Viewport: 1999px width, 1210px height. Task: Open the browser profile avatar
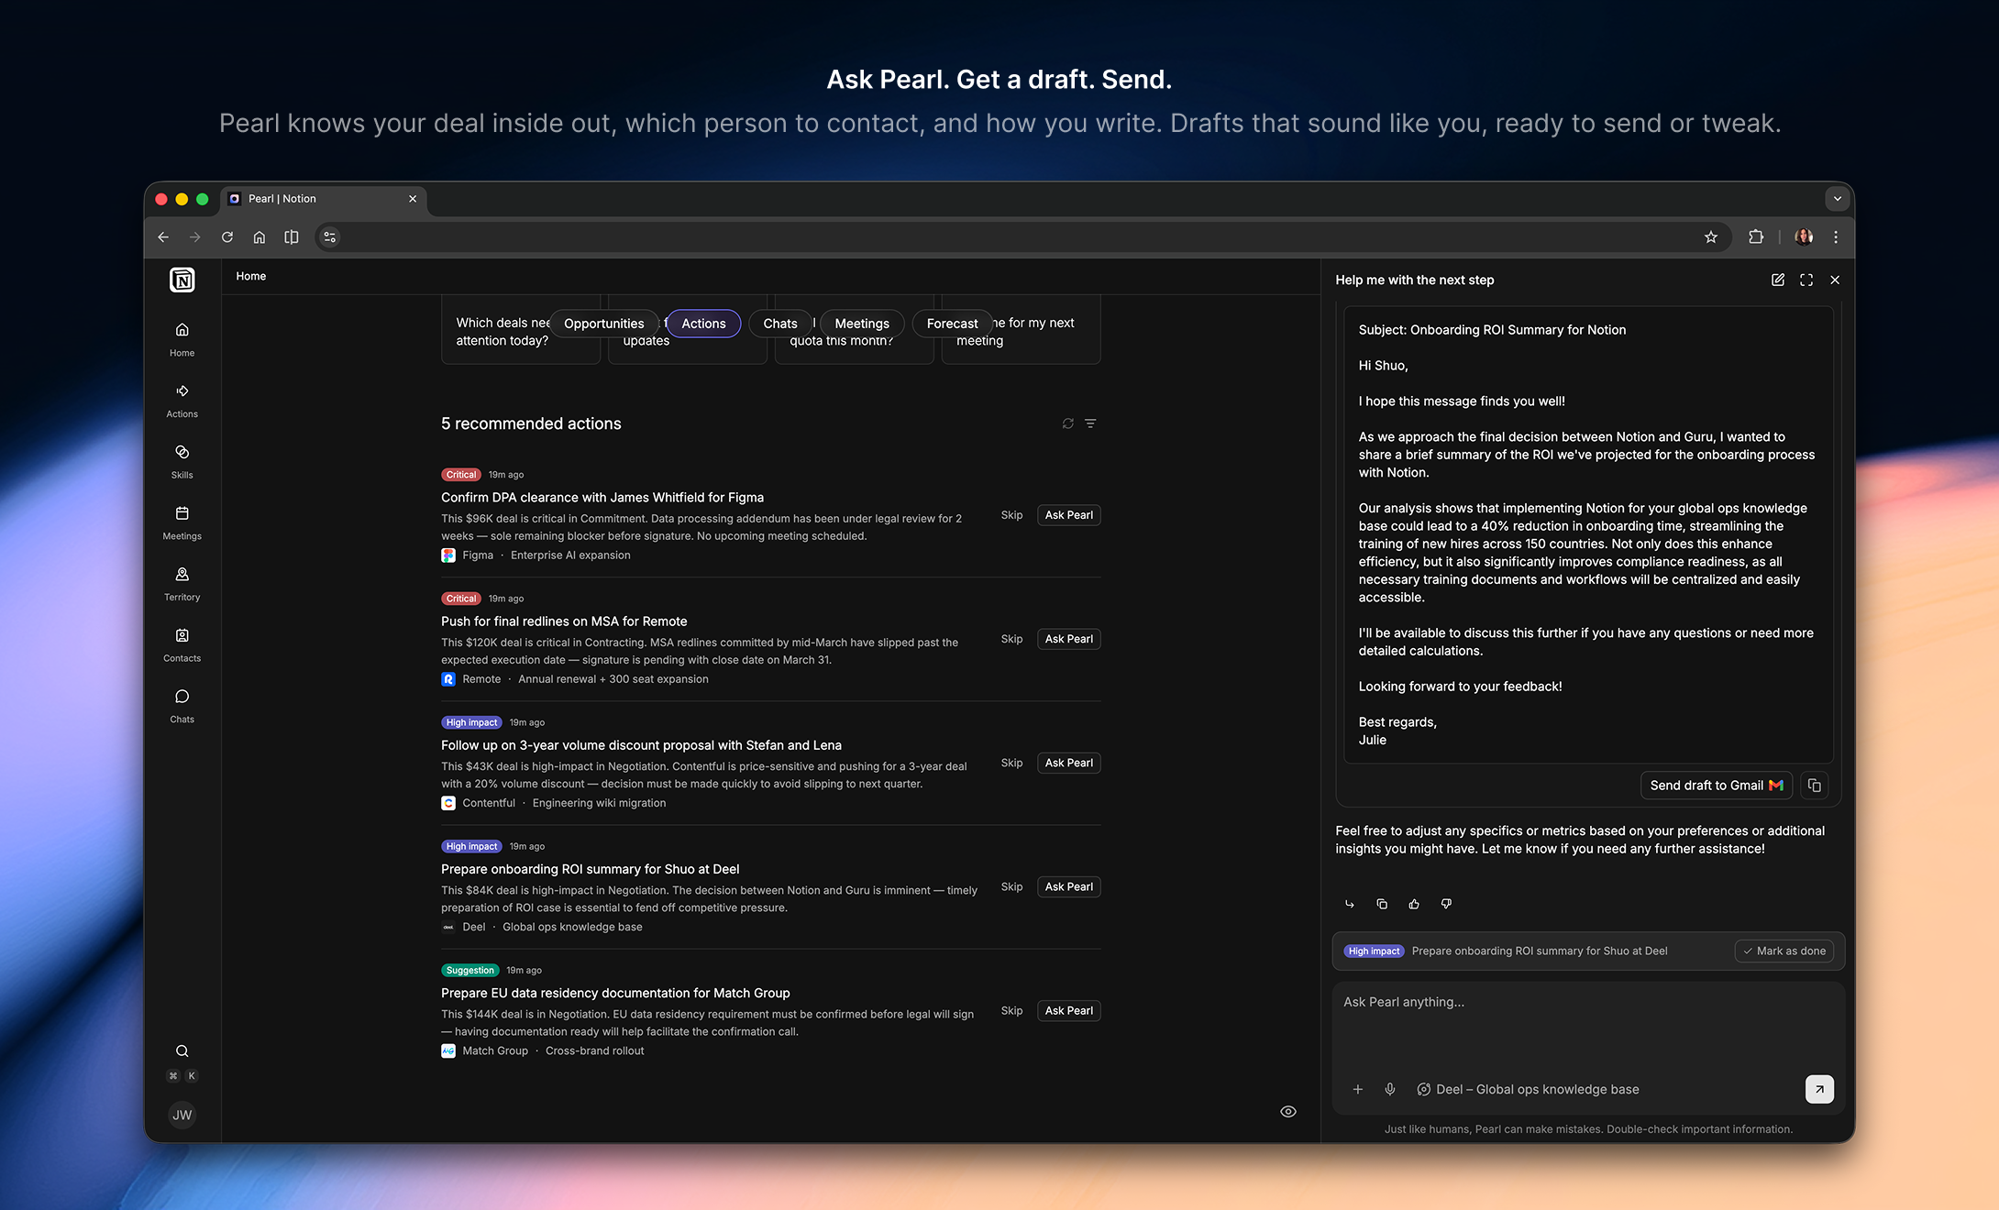(1804, 237)
